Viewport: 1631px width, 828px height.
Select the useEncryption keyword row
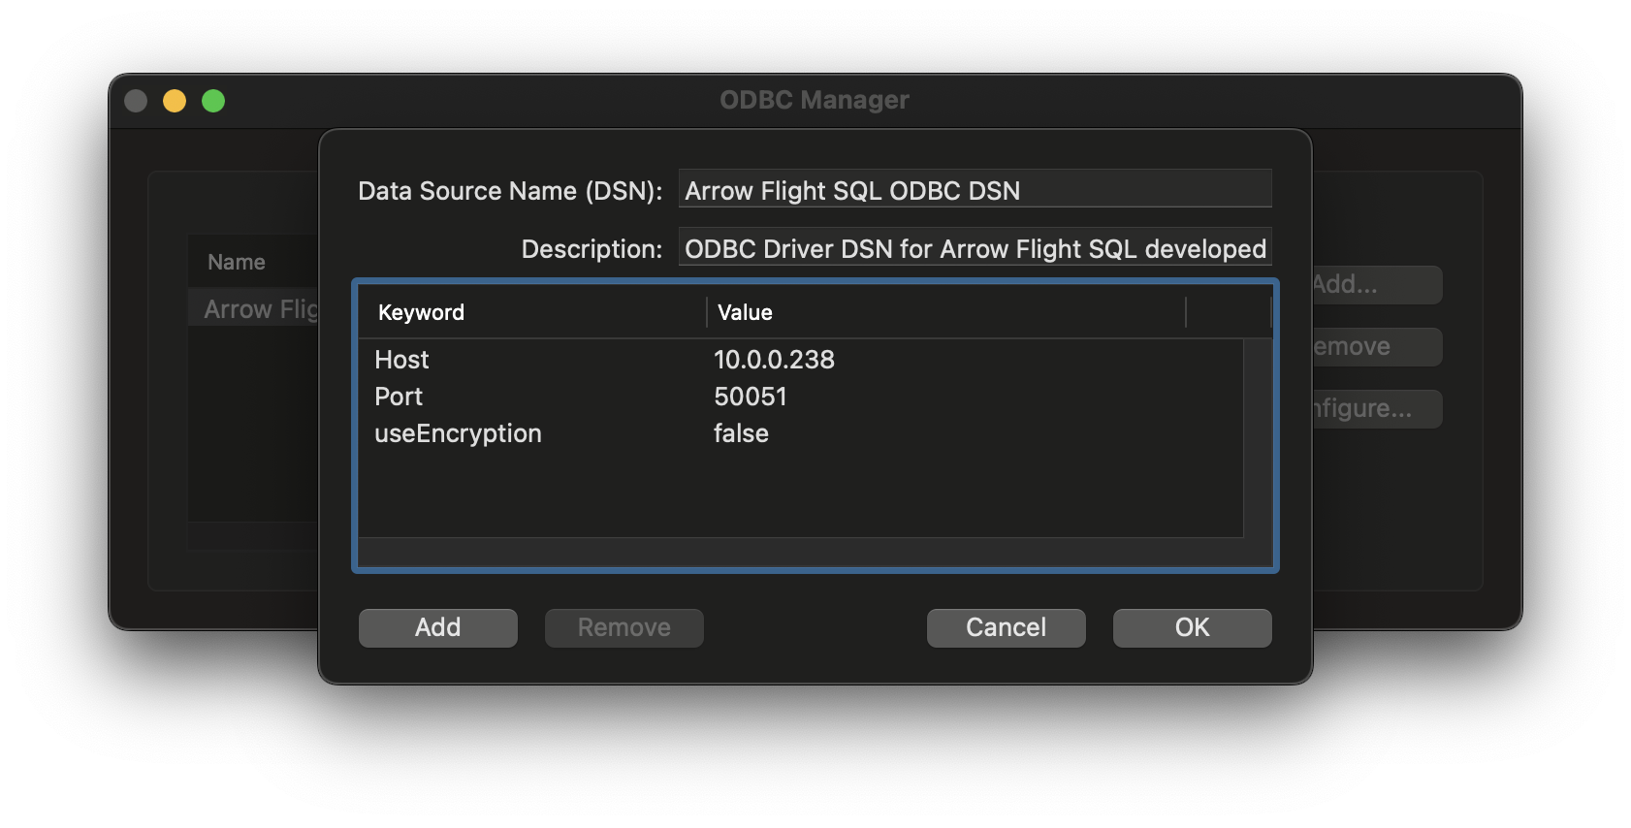[x=458, y=433]
